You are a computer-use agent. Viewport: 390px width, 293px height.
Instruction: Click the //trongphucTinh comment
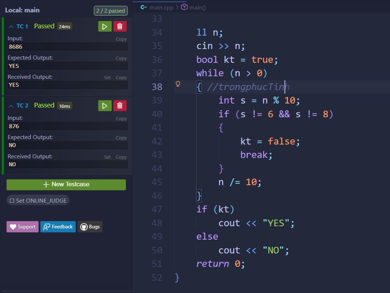(x=248, y=87)
